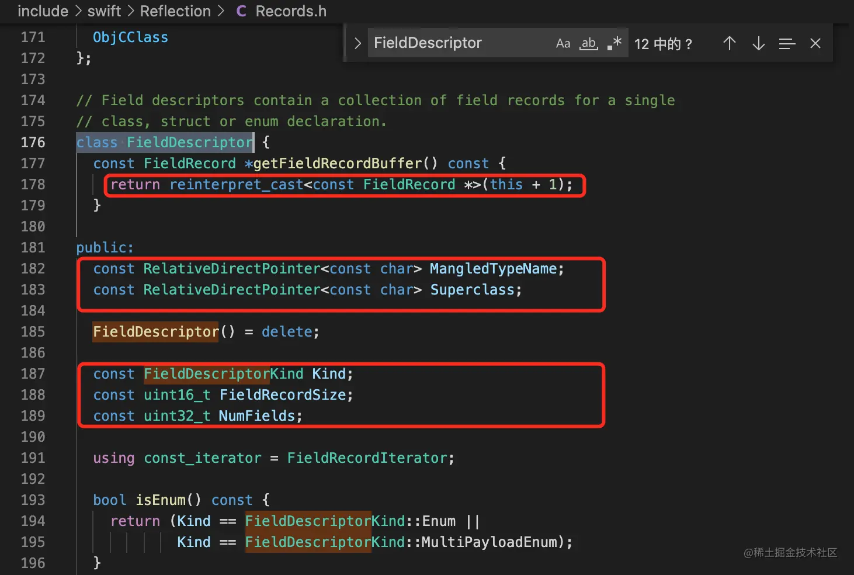Click the match count text in find widget
The image size is (854, 575).
(663, 44)
